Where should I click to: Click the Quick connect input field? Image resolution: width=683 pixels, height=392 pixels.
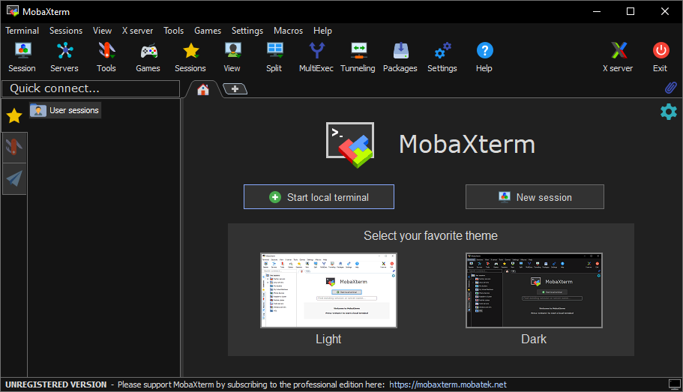tap(91, 88)
